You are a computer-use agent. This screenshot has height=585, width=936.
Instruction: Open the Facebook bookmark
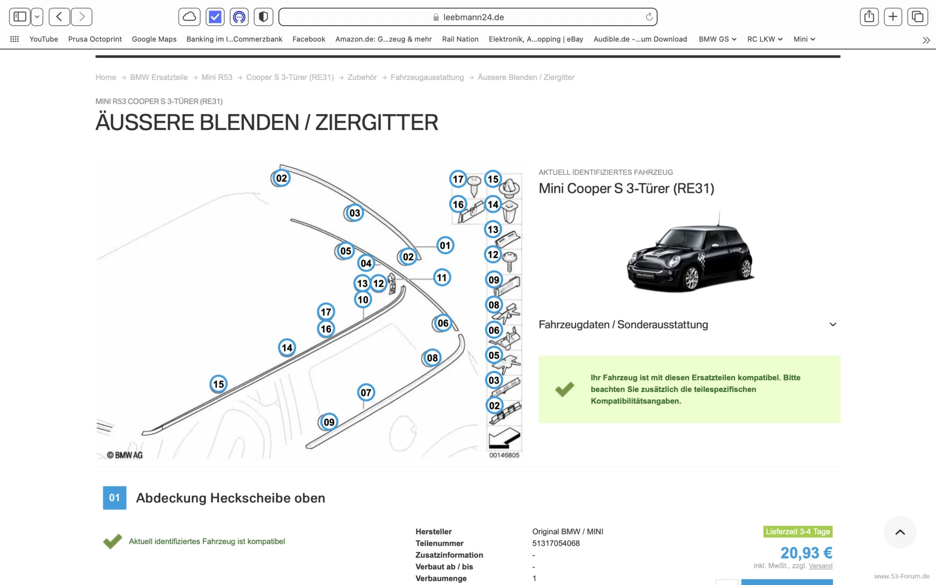click(x=309, y=39)
